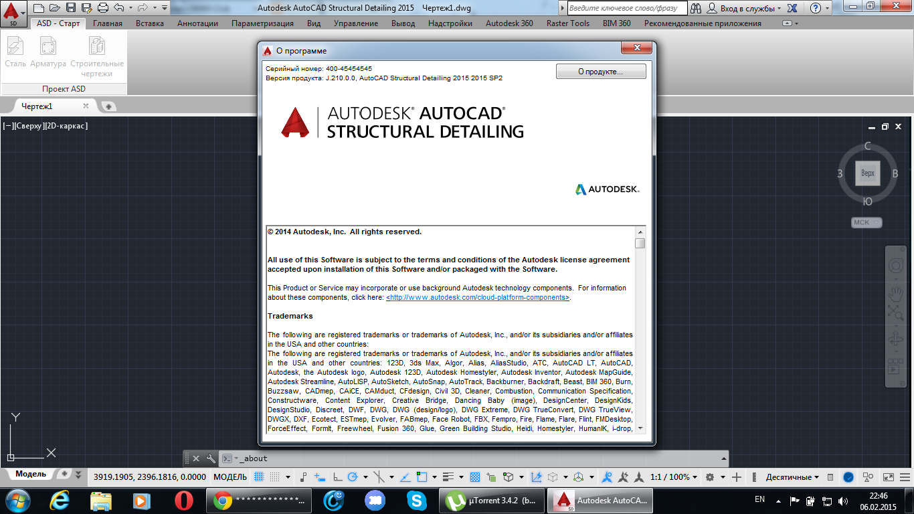Screen dimensions: 914x514
Task: Click the Plot printer icon
Action: pyautogui.click(x=103, y=8)
